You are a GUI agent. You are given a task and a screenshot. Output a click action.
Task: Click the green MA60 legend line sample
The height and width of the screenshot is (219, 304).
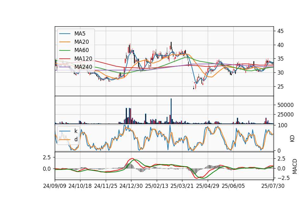point(65,50)
